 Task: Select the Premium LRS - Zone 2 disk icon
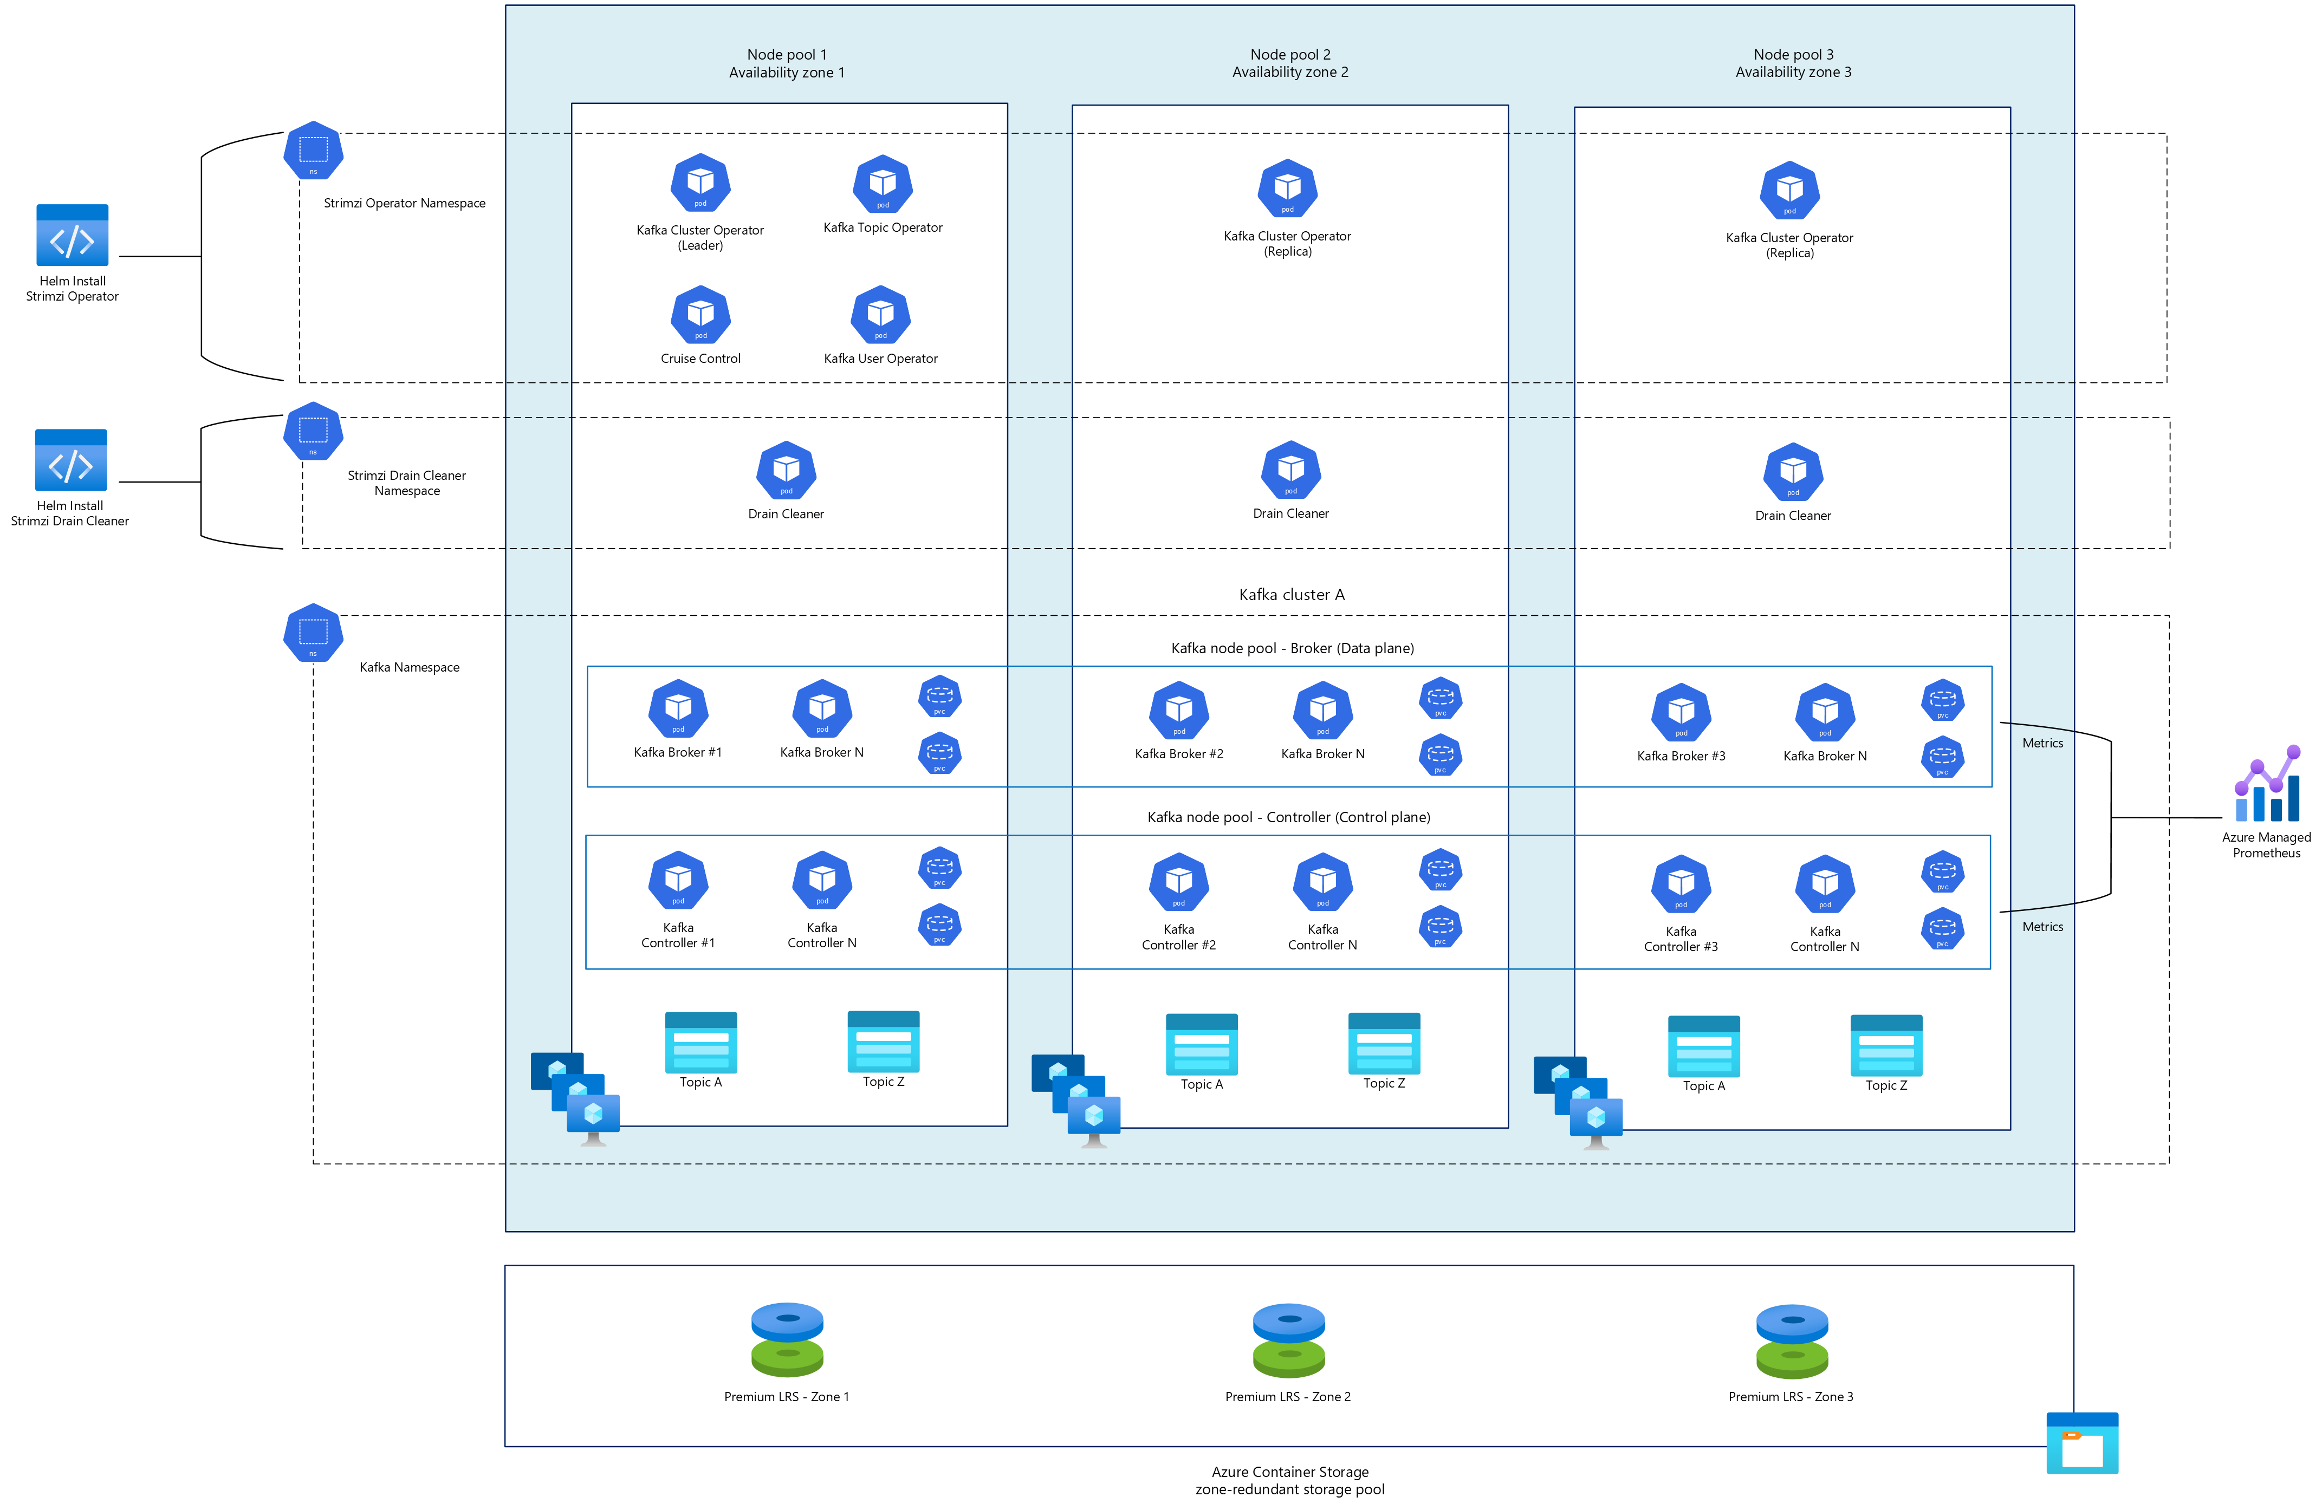pyautogui.click(x=1288, y=1339)
